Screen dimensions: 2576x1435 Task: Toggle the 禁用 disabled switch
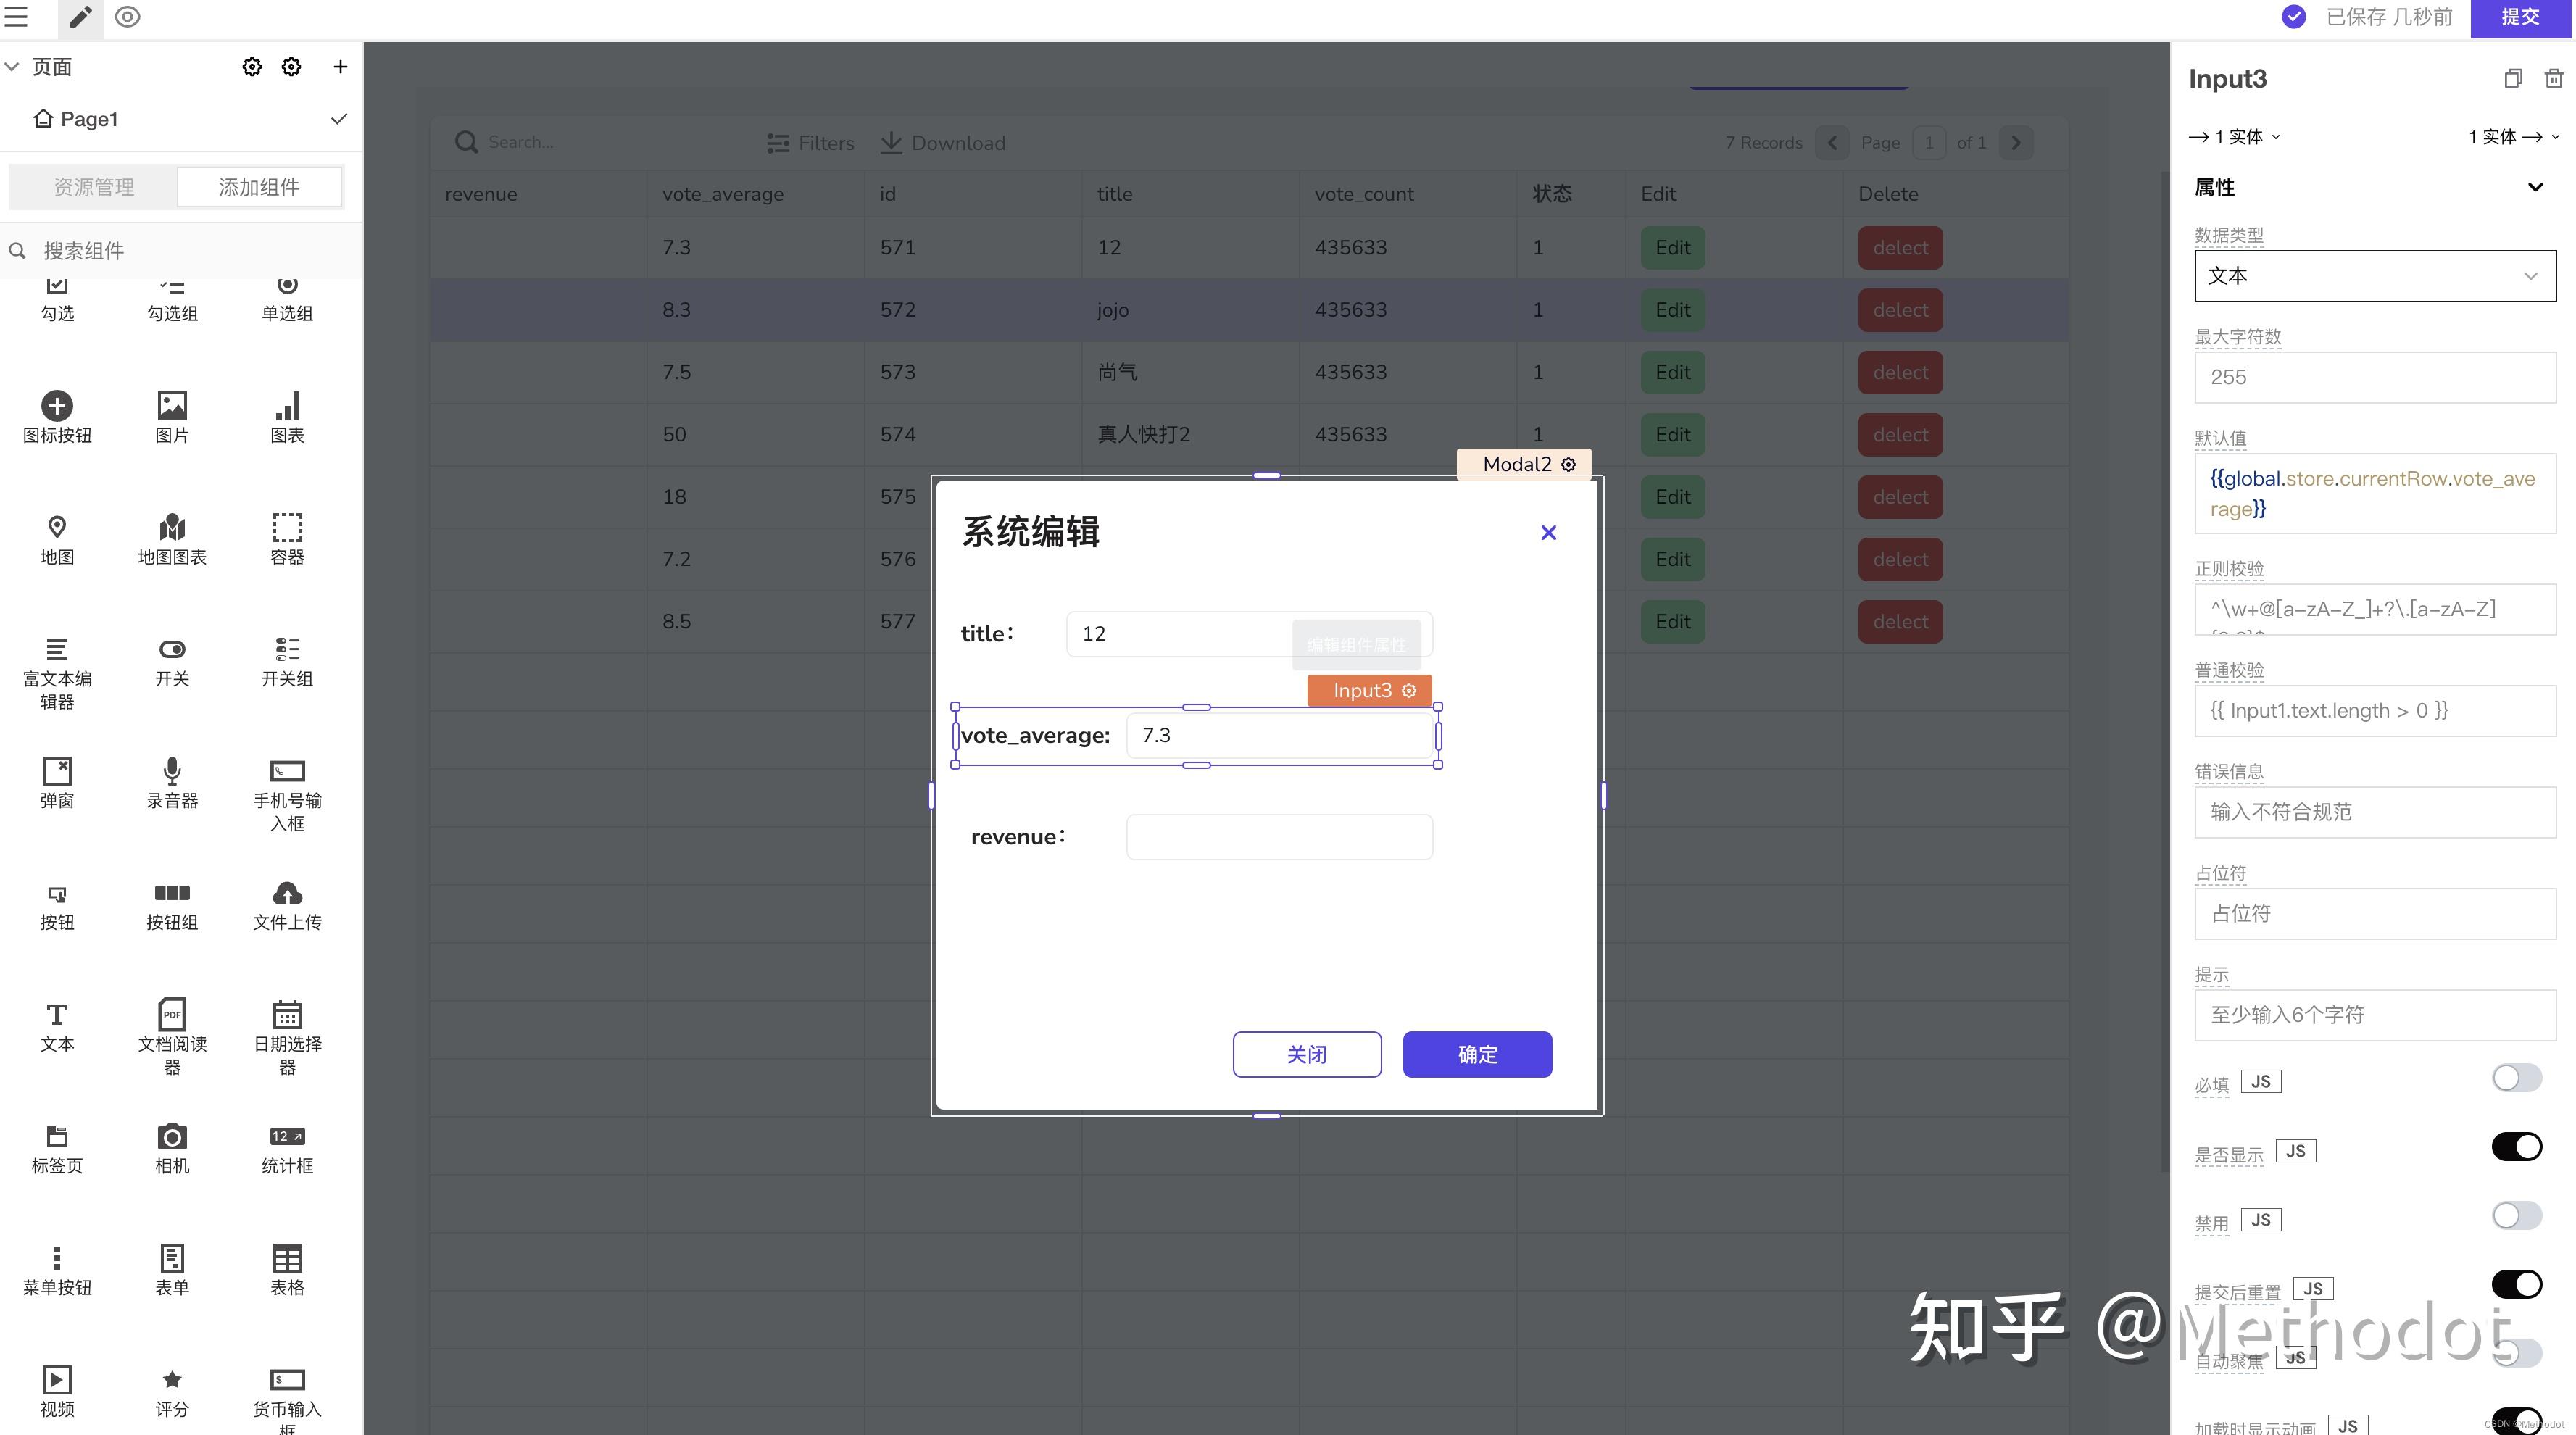tap(2516, 1216)
